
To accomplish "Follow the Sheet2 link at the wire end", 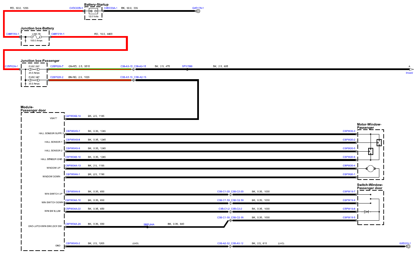I will [409, 73].
